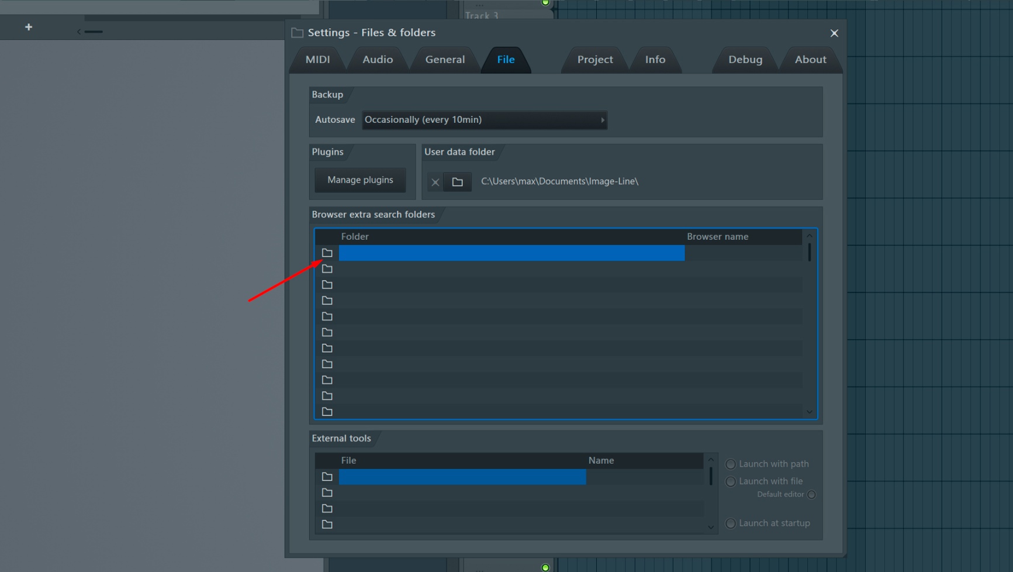Screen dimensions: 1013x572
Task: Toggle the Default editor option
Action: pos(811,495)
